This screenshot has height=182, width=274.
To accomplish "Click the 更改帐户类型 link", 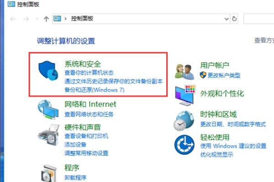I will (x=224, y=75).
